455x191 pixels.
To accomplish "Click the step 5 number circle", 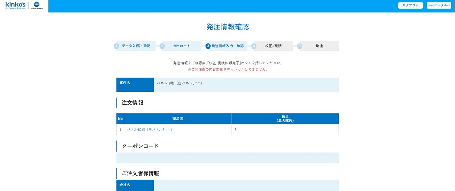I will (x=300, y=46).
